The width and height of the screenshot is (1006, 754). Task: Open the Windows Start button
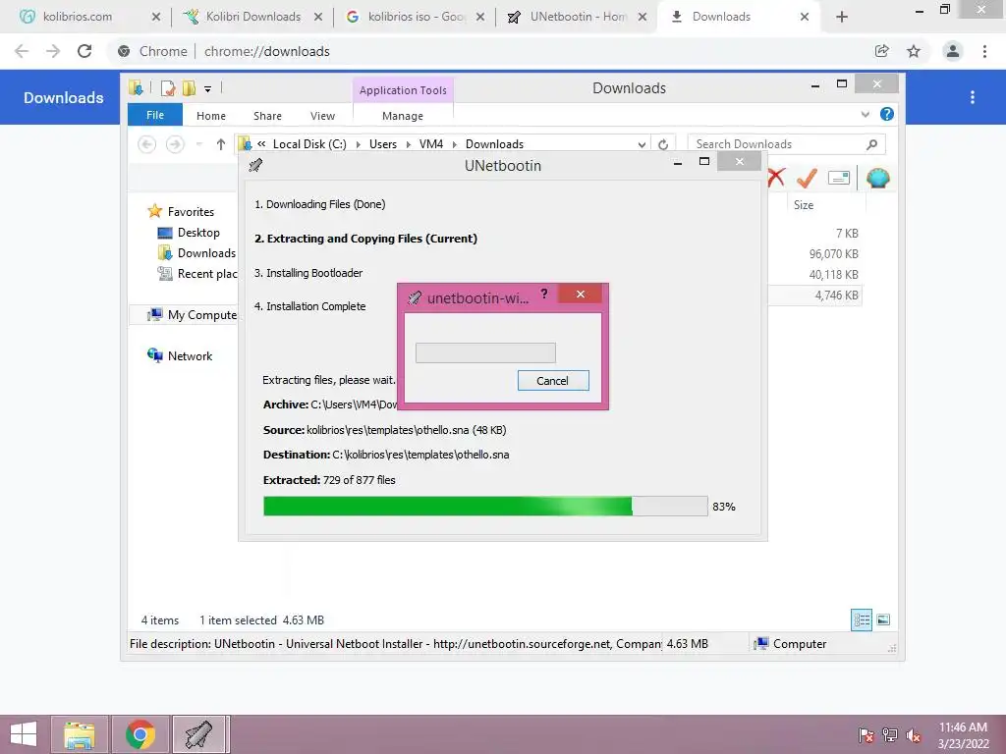pos(24,734)
